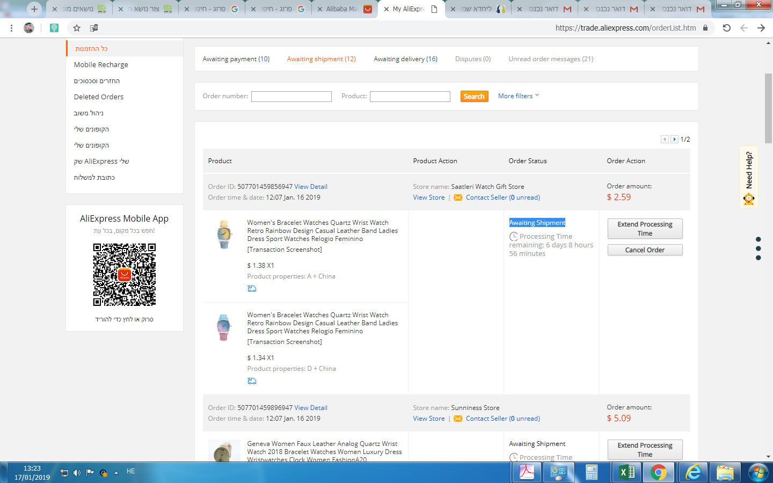Click the Order number input field

pyautogui.click(x=291, y=97)
